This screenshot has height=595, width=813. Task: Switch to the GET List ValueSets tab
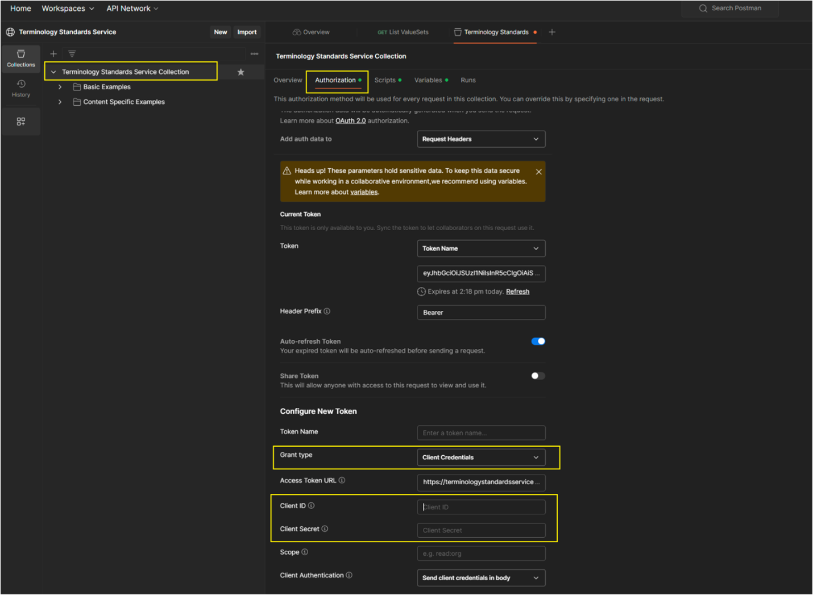(403, 32)
